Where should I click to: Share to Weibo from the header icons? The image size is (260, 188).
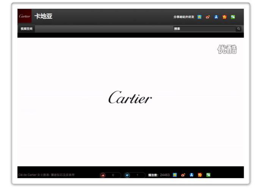[208, 17]
